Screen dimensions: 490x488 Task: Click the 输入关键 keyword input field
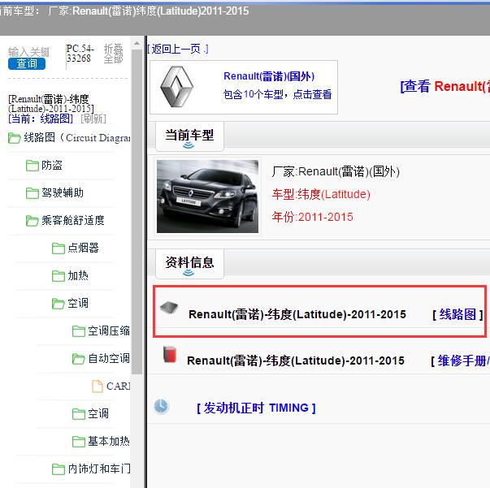click(28, 52)
